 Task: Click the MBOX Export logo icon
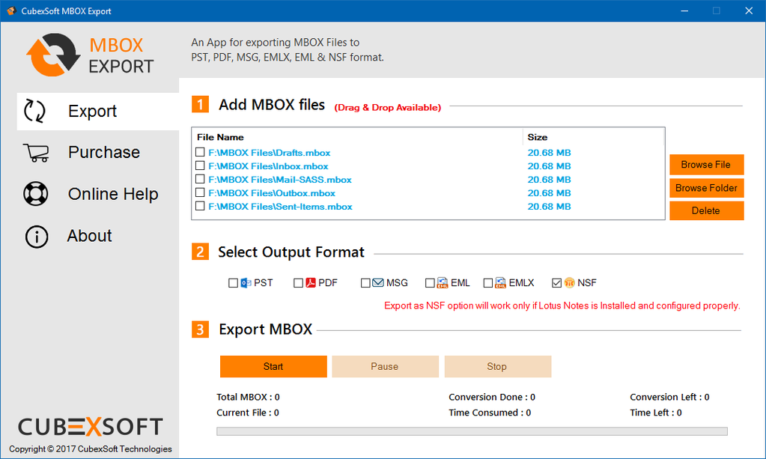tap(53, 55)
